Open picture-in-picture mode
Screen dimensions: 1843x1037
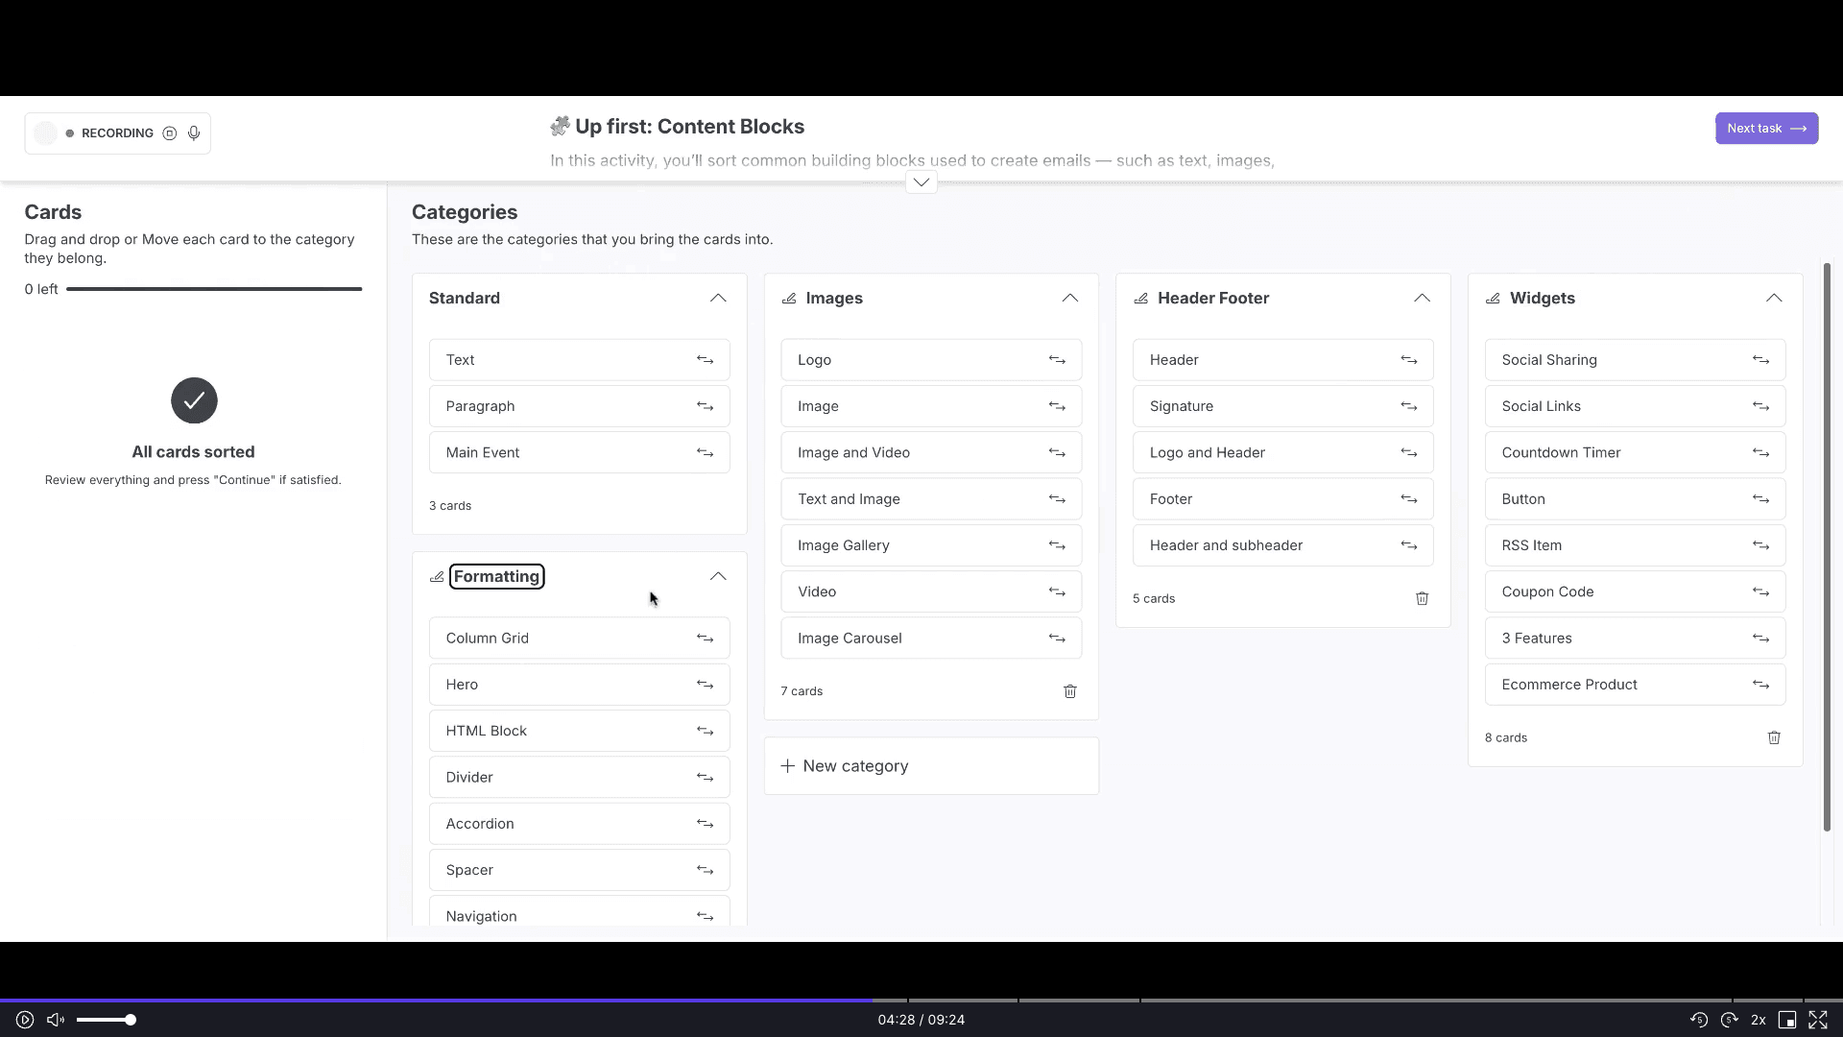tap(1787, 1020)
